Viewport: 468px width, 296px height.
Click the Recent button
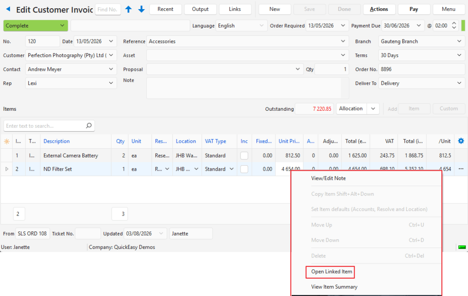coord(165,9)
